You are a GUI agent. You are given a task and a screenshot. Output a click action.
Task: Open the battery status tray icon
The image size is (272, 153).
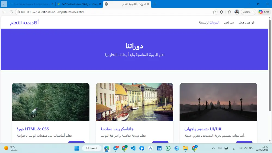251,148
